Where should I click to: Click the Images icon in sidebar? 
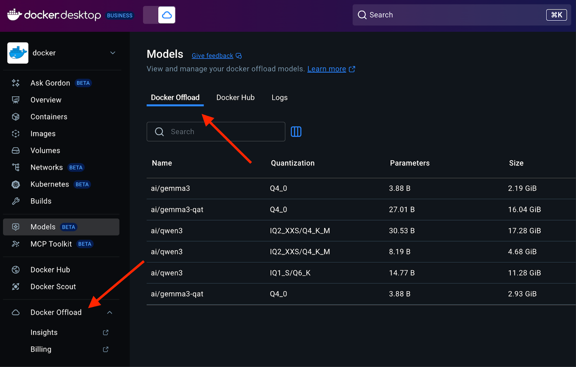15,134
